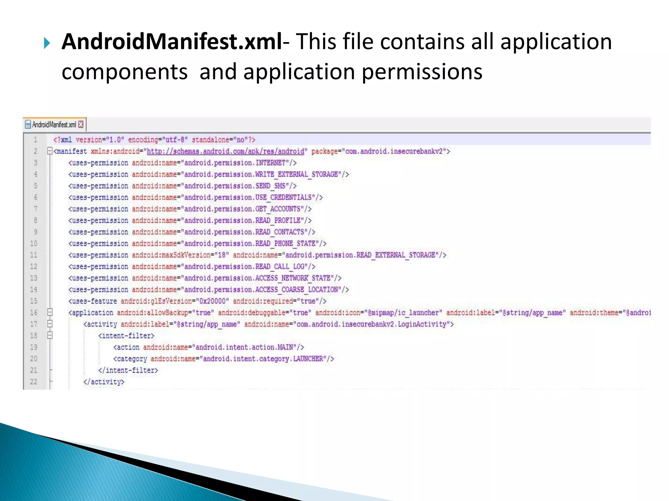The height and width of the screenshot is (501, 669).
Task: Click the ACCESS_NETWORK_STATE permission line
Action: coord(205,278)
